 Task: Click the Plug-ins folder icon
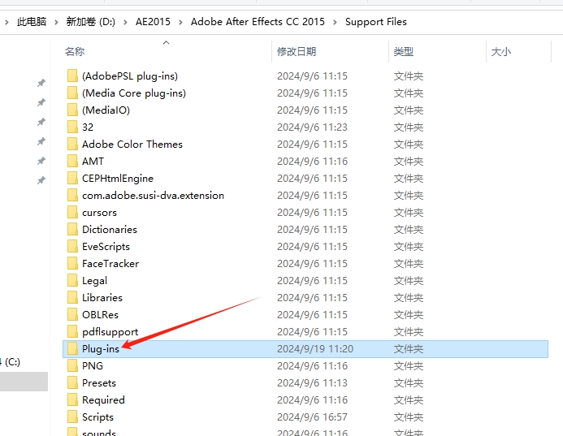tap(72, 349)
